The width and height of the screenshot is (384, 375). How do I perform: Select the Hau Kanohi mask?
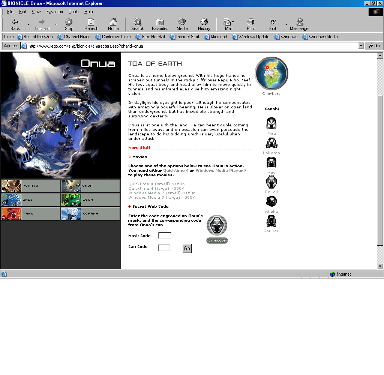click(271, 162)
